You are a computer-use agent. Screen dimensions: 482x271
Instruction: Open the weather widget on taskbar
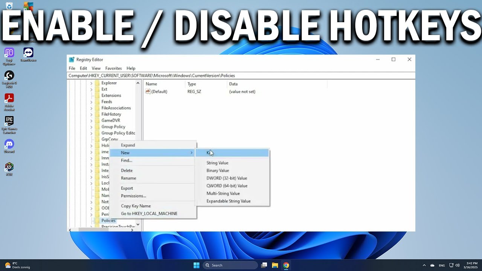(17, 265)
